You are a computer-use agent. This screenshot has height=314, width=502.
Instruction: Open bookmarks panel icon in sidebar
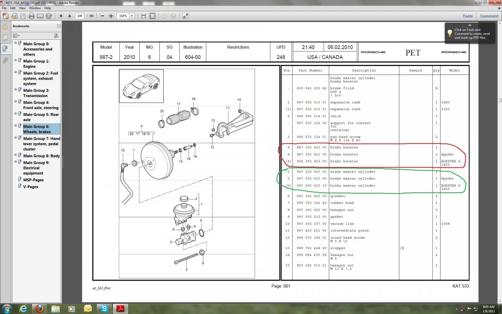[5, 49]
